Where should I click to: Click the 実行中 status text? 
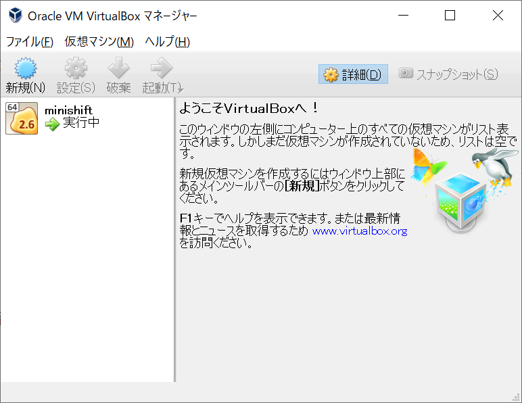point(81,122)
